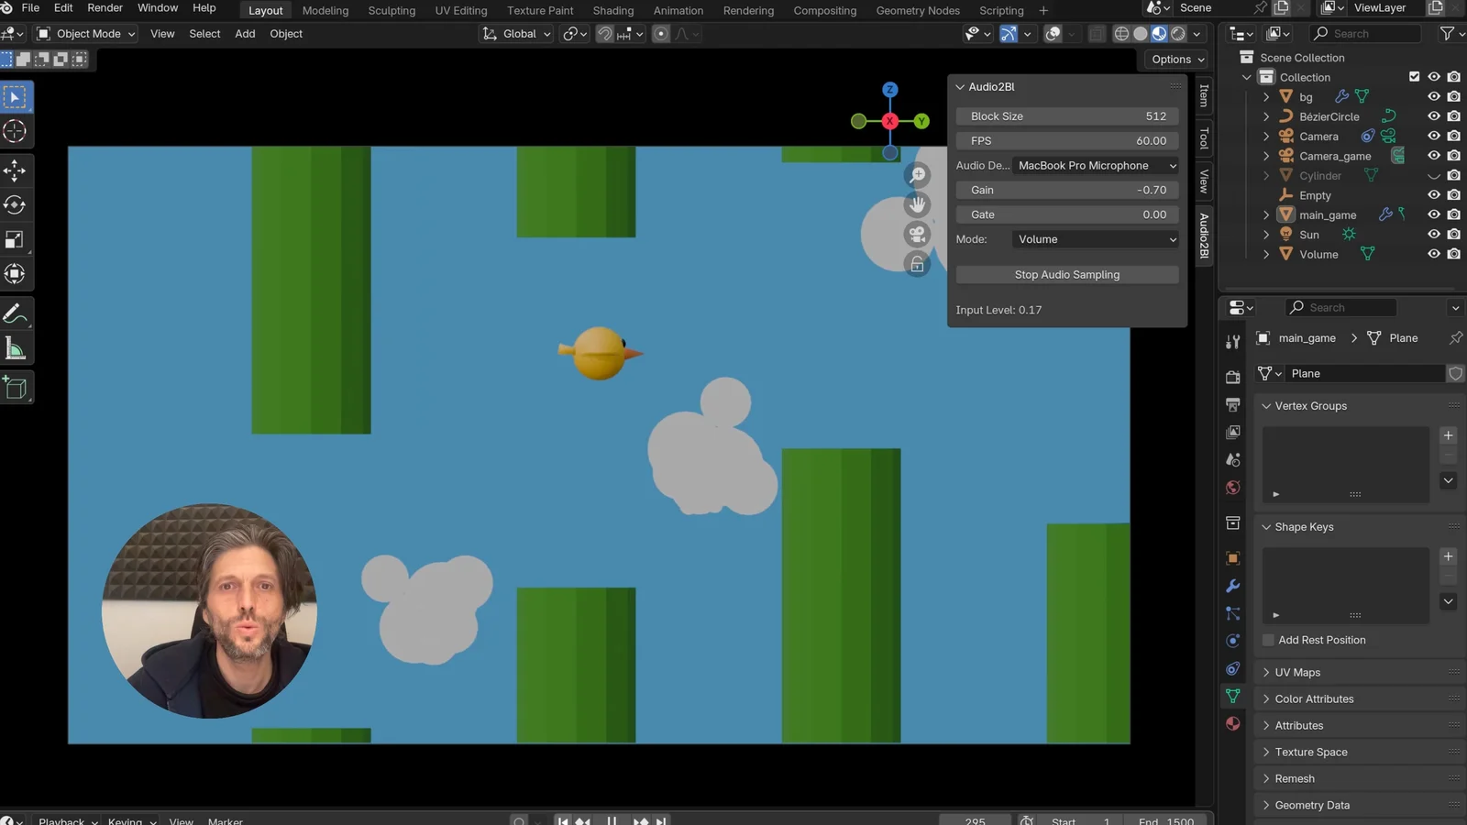Open the Material Properties tab
The image size is (1467, 825).
(1233, 723)
